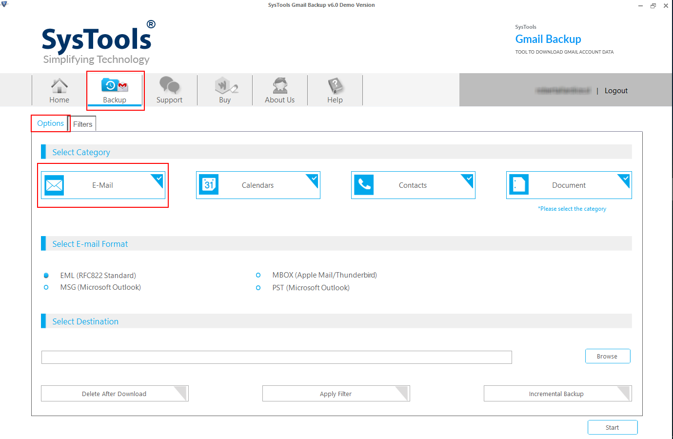
Task: Click the Incremental Backup button
Action: 557,394
